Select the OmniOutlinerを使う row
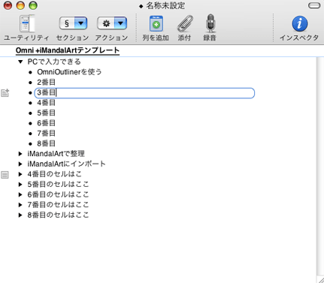The width and height of the screenshot is (324, 283). 69,72
